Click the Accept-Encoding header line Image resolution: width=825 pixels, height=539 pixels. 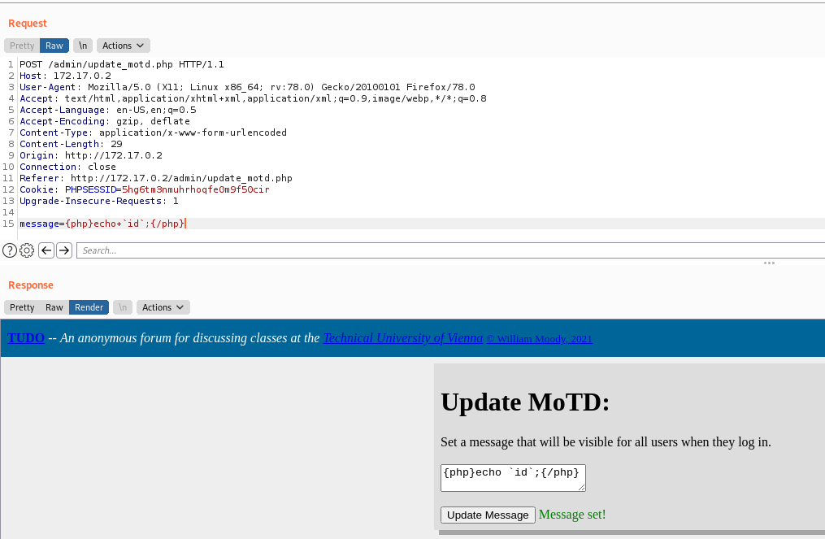point(105,122)
